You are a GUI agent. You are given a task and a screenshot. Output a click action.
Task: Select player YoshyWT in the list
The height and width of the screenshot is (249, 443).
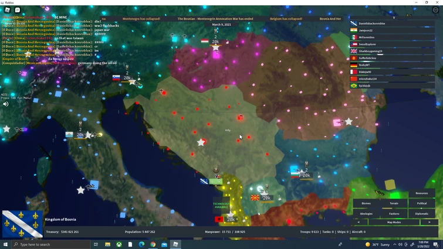click(x=392, y=65)
